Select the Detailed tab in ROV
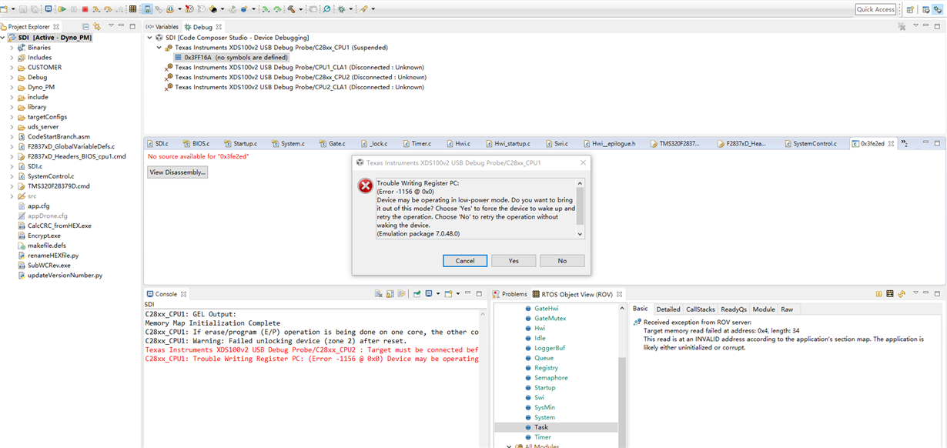 coord(668,309)
